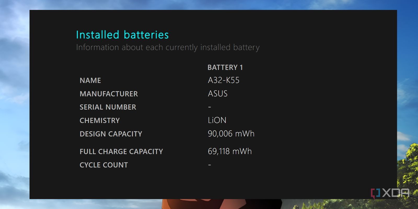
Task: Click the FULL CHARGE CAPACITY row label
Action: click(x=121, y=152)
